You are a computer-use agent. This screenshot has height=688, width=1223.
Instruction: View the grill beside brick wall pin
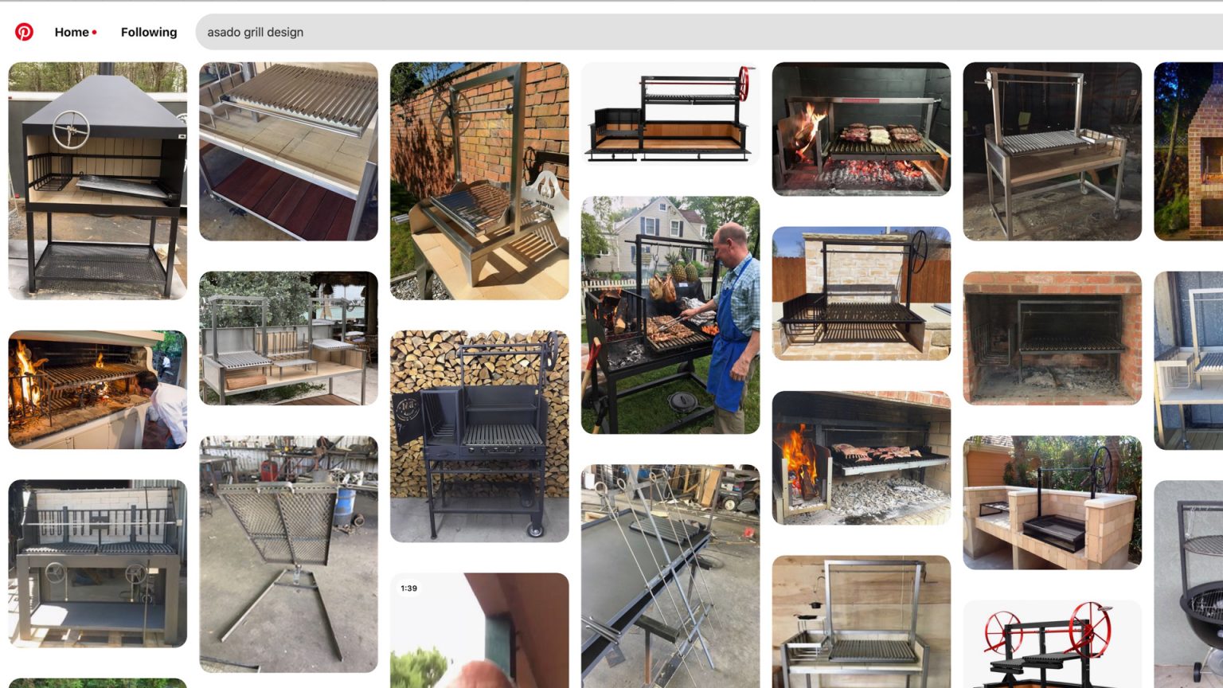click(x=479, y=181)
